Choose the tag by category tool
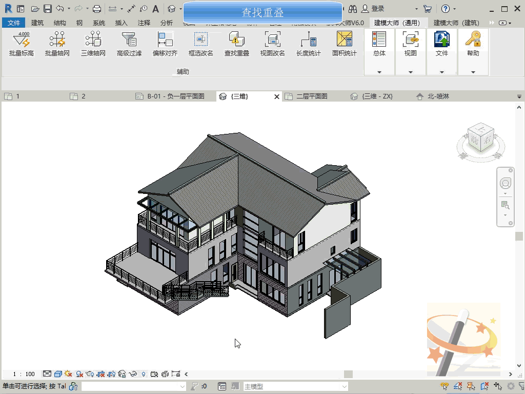This screenshot has width=525, height=394. point(144,9)
